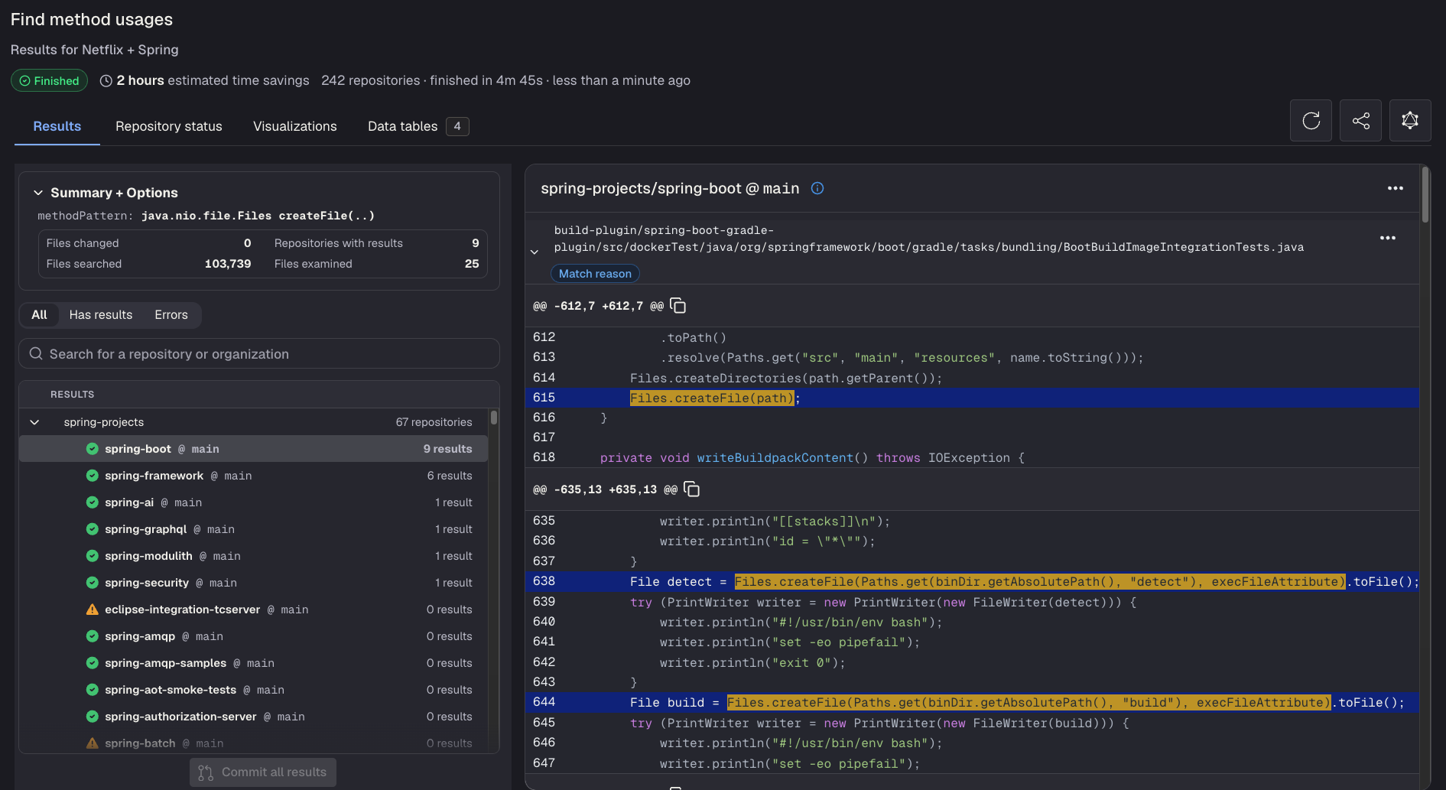Viewport: 1446px width, 790px height.
Task: Click the share icon button
Action: [x=1360, y=121]
